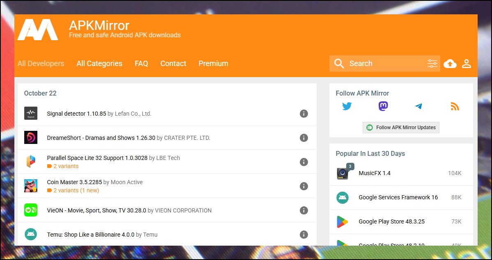The image size is (492, 260).
Task: Click the VieON app icon
Action: click(x=31, y=210)
